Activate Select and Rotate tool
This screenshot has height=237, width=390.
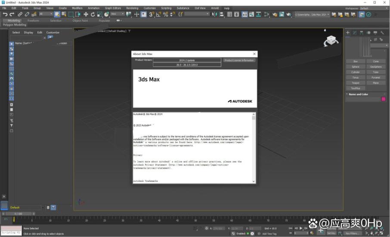click(x=93, y=14)
